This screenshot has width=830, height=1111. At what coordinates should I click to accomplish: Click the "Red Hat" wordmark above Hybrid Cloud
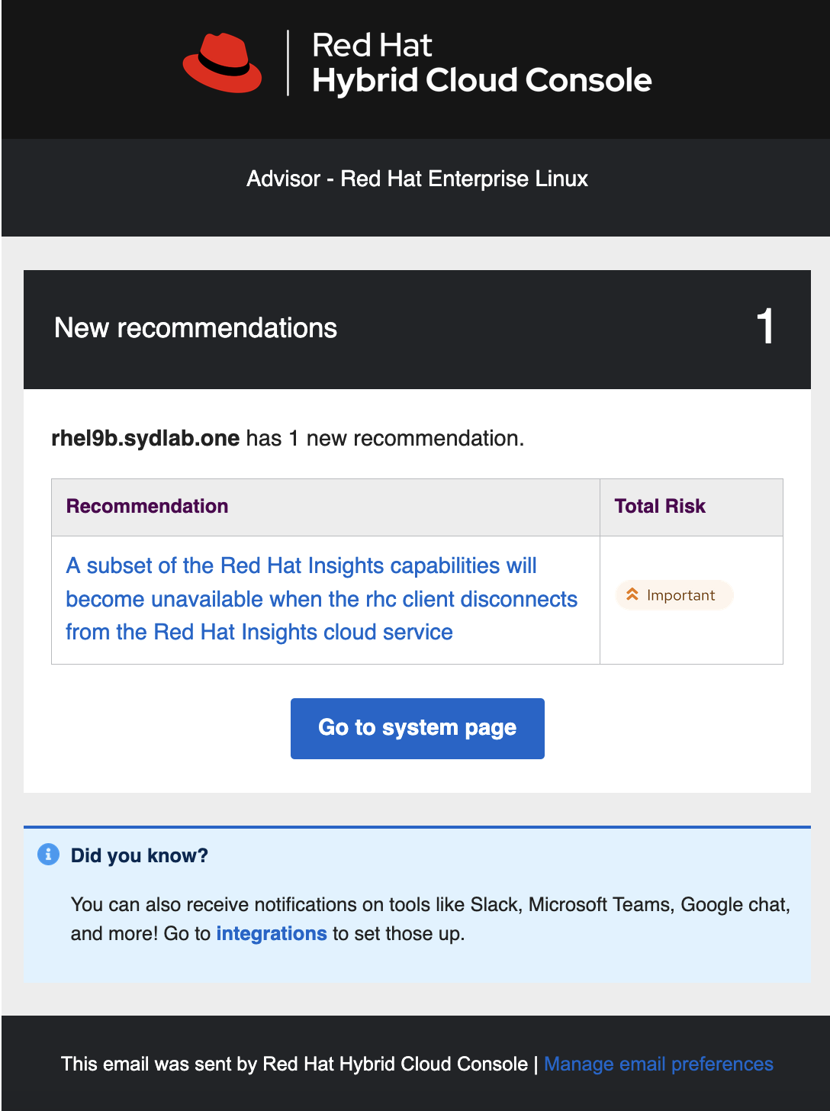point(372,45)
